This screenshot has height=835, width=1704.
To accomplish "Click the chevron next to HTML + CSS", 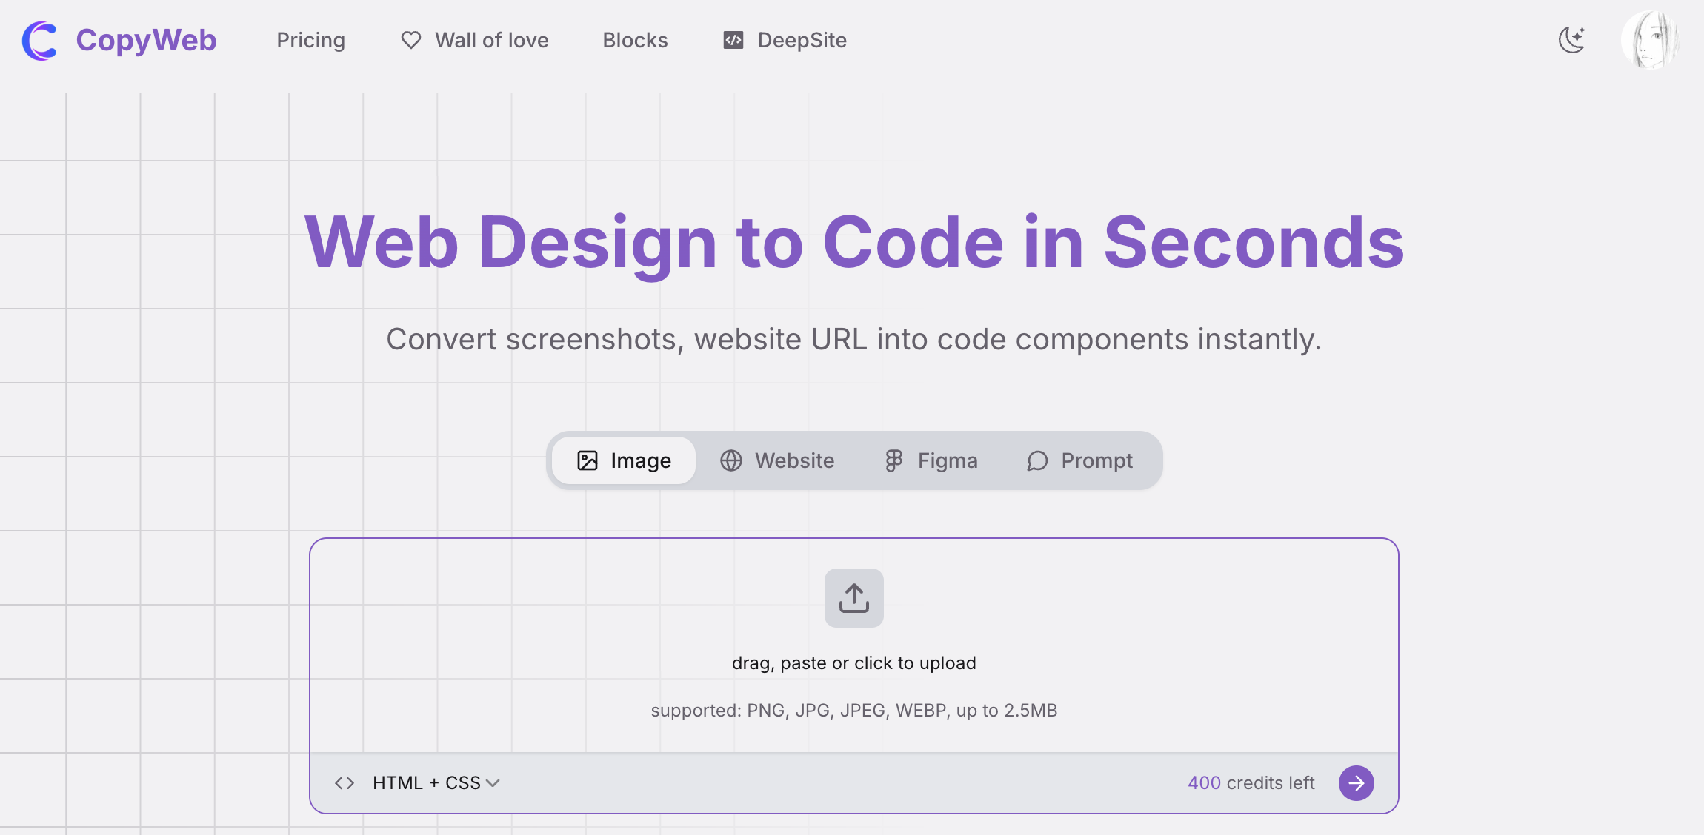I will pyautogui.click(x=493, y=783).
